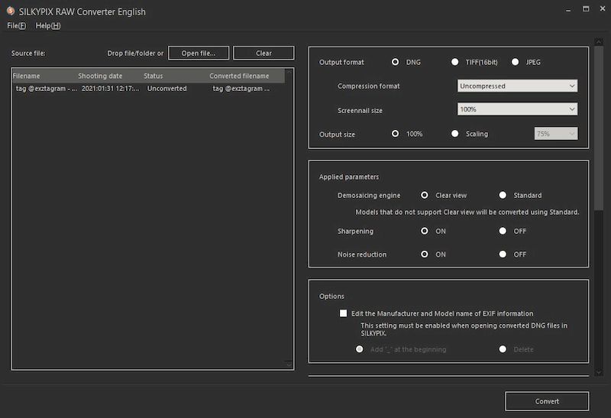Open the Help menu
The image size is (611, 418).
pyautogui.click(x=48, y=26)
